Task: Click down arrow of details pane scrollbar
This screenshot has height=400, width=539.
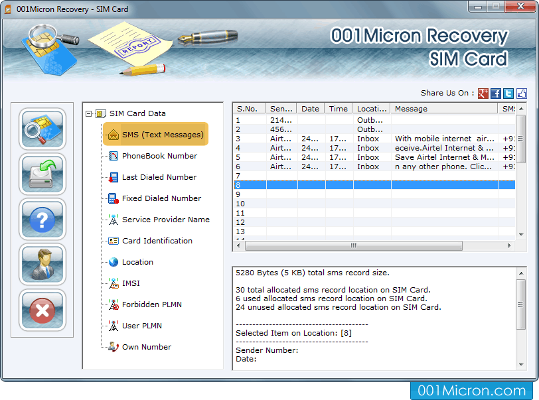Action: pyautogui.click(x=521, y=366)
